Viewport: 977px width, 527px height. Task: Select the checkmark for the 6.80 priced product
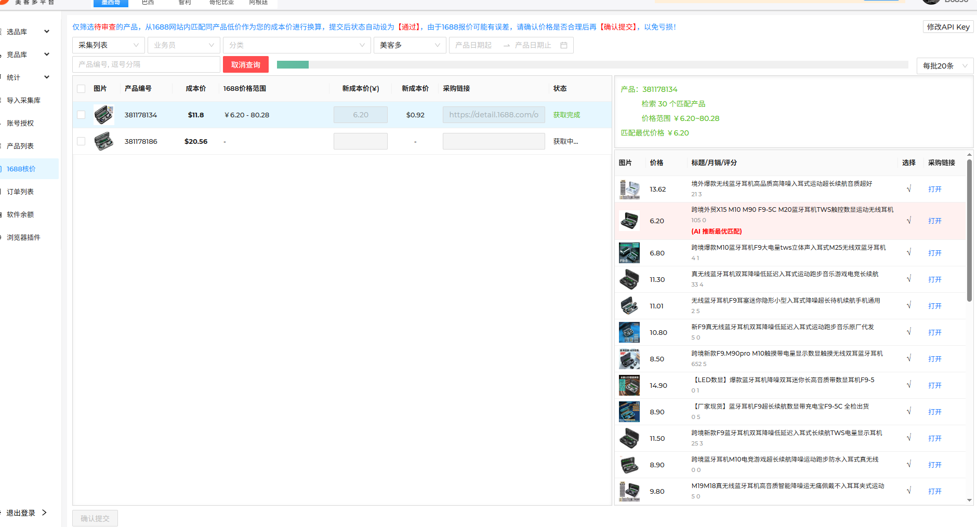coord(908,253)
